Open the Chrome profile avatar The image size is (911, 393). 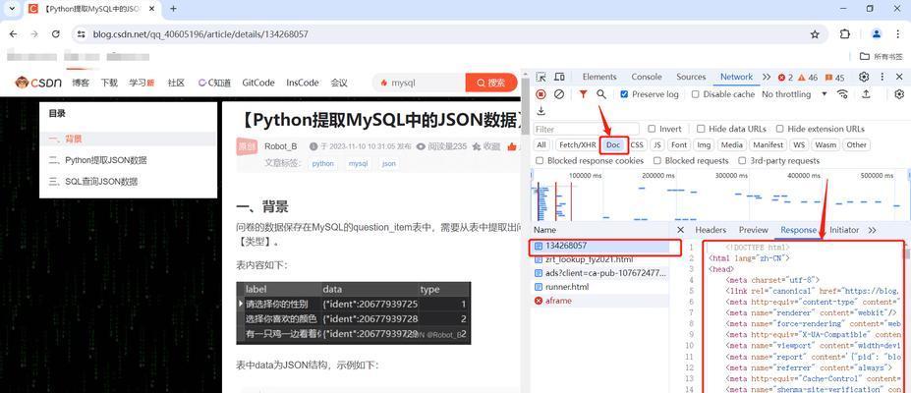pos(877,34)
